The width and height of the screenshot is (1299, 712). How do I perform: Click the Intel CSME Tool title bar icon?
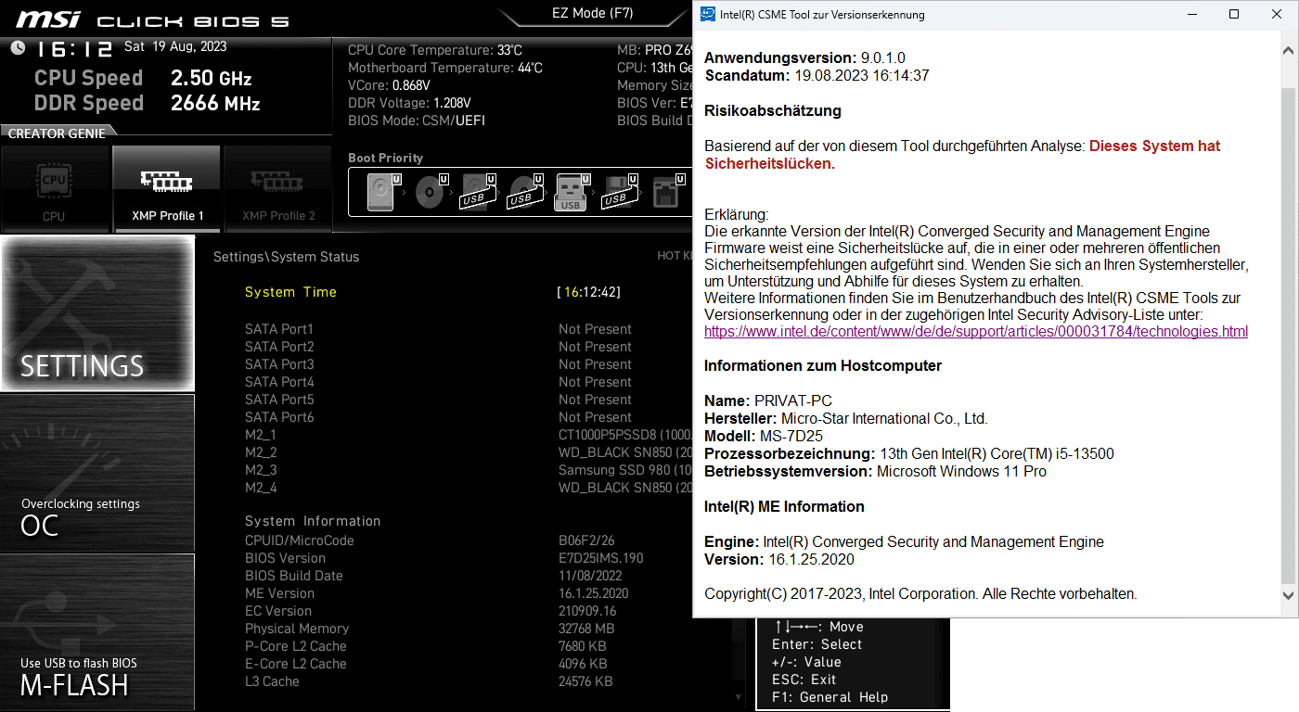(708, 14)
